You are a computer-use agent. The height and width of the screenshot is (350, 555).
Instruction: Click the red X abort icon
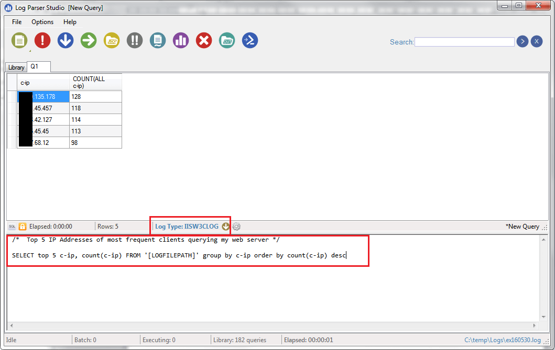tap(204, 41)
